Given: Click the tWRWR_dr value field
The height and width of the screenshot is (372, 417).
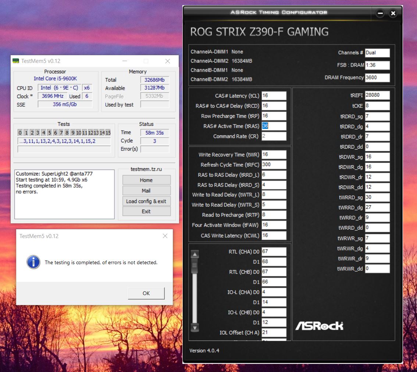Looking at the screenshot, I should click(x=377, y=258).
